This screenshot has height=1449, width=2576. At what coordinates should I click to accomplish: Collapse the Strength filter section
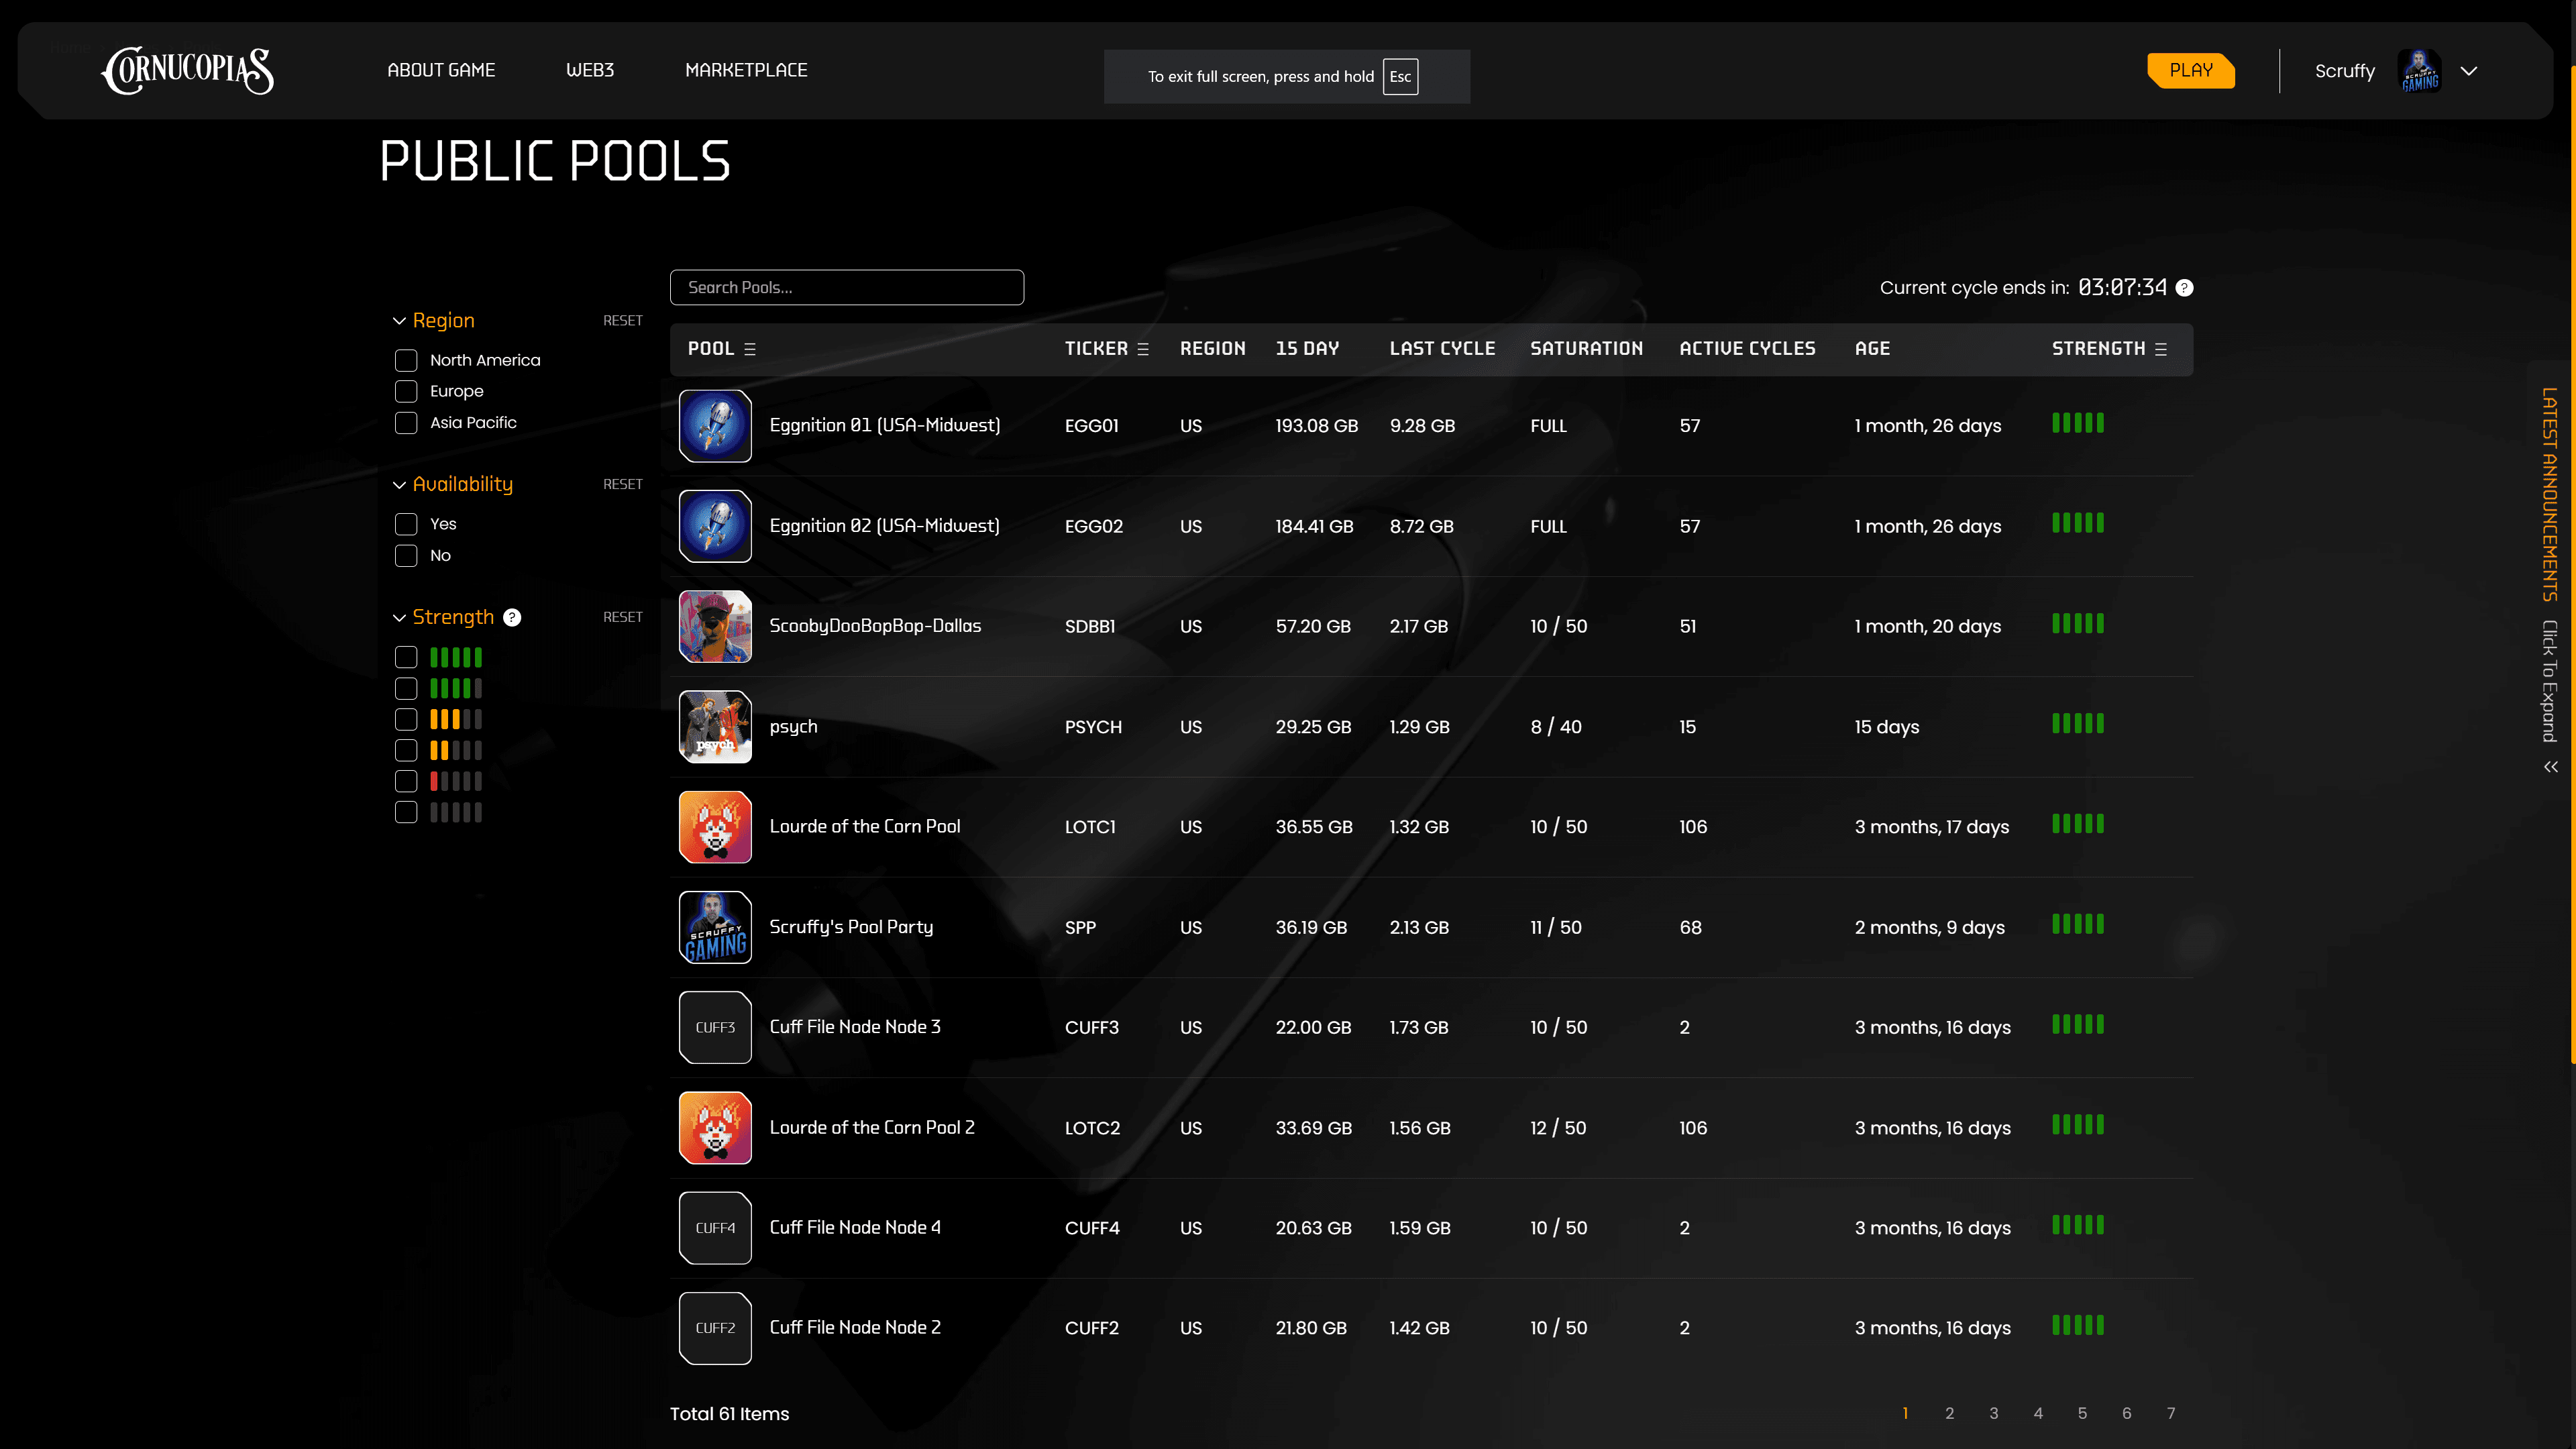[399, 618]
